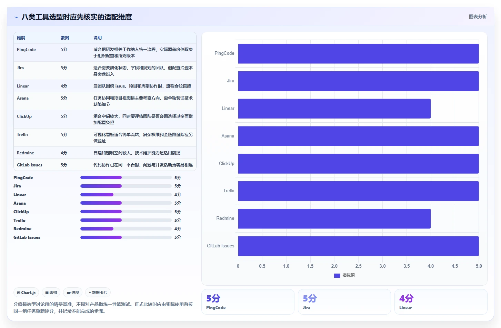Toggle the 指标值 legend swatch
Screen dimensions: 501x328
(x=337, y=275)
